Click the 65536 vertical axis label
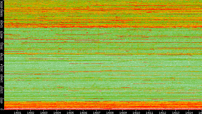202x114 pixels. pyautogui.click(x=1, y=4)
